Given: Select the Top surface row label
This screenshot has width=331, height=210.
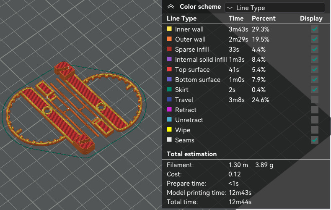Looking at the screenshot, I should point(192,70).
